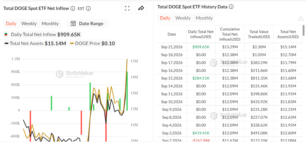This screenshot has width=306, height=142.
Task: Click the history table vertical scrollbar
Action: [x=303, y=30]
